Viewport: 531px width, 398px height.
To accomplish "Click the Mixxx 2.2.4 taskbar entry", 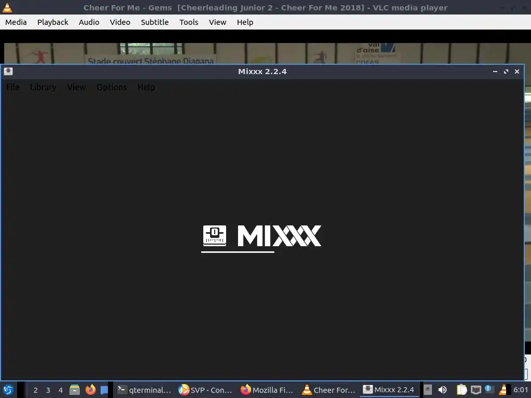I will coord(389,390).
